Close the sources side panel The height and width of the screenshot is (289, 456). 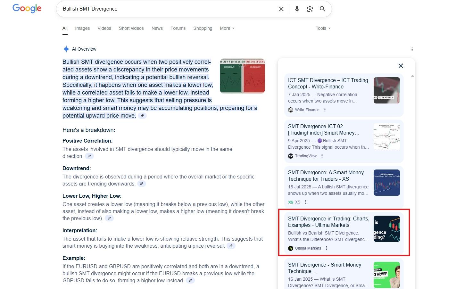[401, 66]
